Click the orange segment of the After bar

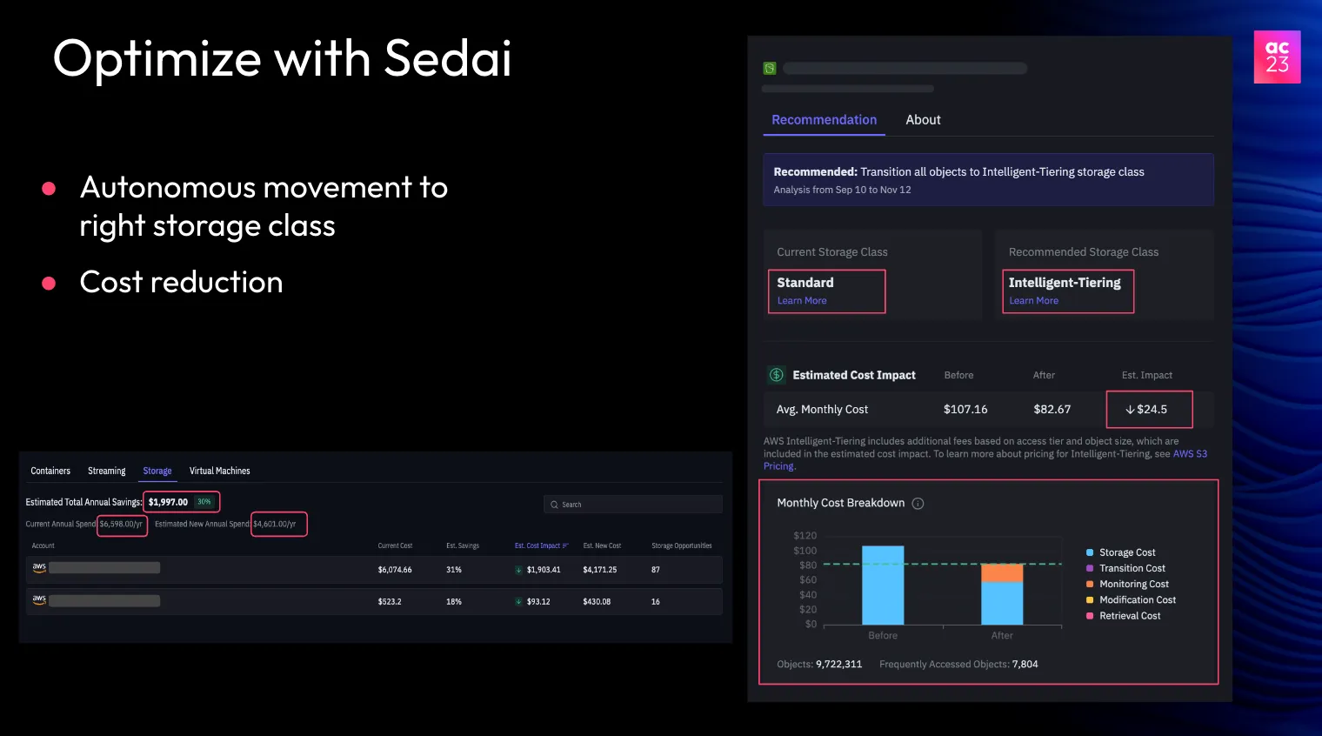point(1002,572)
